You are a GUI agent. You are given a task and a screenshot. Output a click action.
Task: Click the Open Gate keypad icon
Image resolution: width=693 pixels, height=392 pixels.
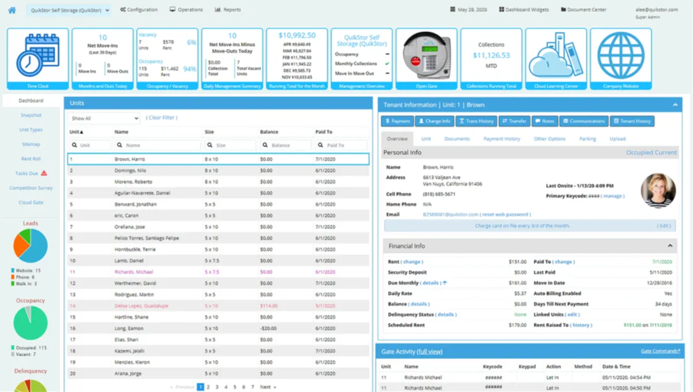coord(426,55)
